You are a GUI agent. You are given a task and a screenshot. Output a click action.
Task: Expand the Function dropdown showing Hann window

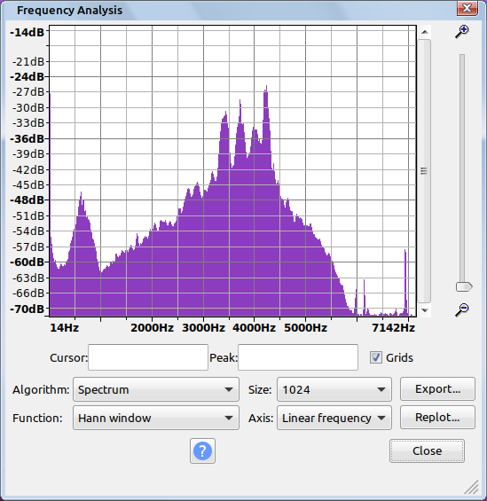click(156, 418)
